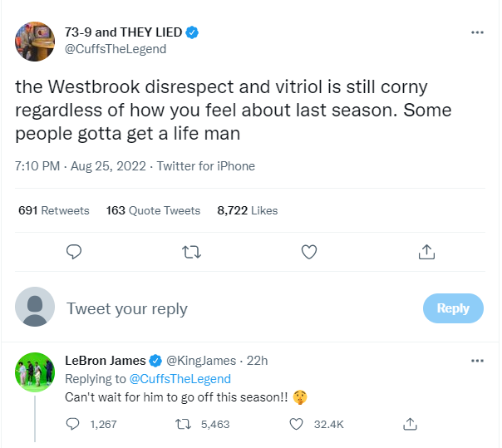Like LeBron James's reply

296,424
